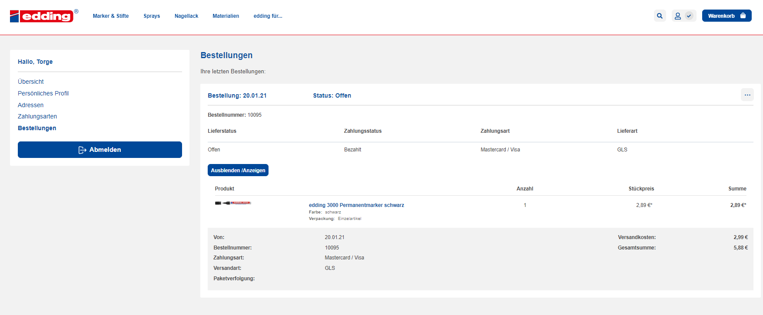Open Sprays menu
The image size is (763, 315).
152,16
